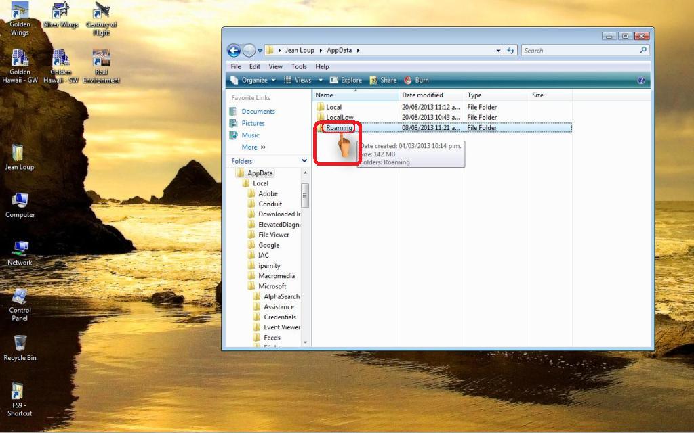Sort by Name column header
This screenshot has width=694, height=433.
click(x=356, y=95)
